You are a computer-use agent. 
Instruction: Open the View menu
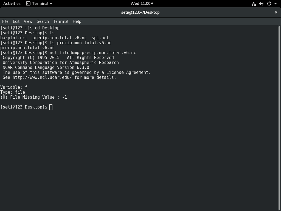pyautogui.click(x=28, y=21)
